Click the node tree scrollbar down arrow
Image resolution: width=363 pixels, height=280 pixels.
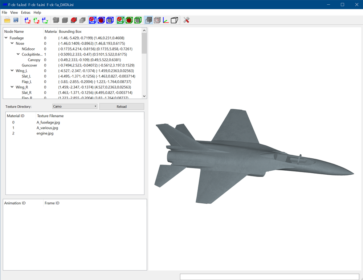point(144,96)
